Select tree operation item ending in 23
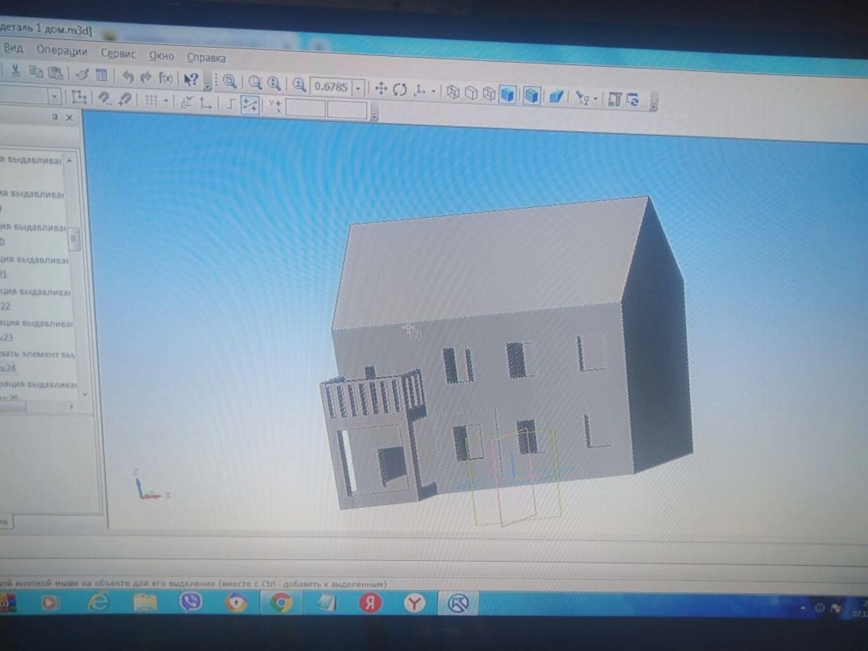The width and height of the screenshot is (868, 651). click(37, 330)
